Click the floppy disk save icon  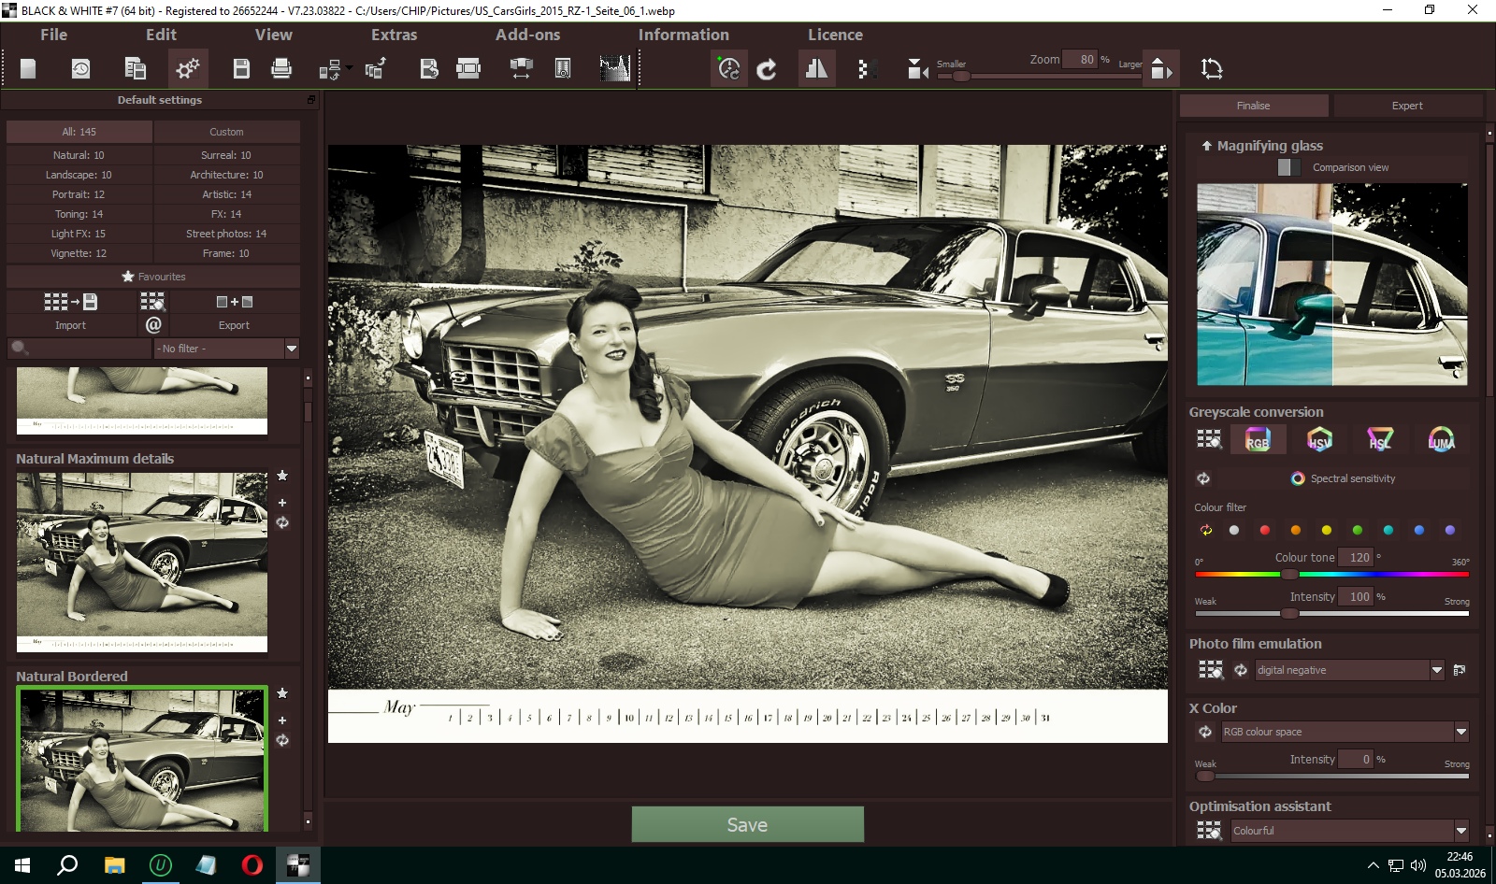(x=241, y=68)
